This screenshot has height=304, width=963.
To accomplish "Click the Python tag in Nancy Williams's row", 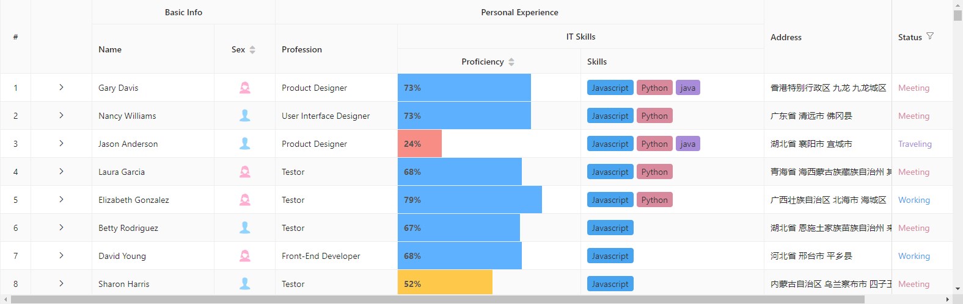I will [654, 116].
